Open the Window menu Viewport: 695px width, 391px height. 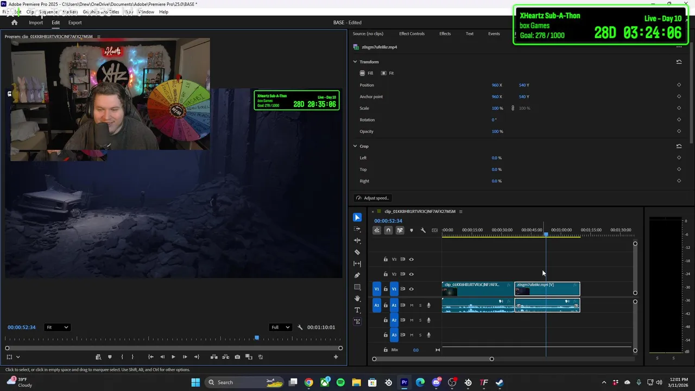pyautogui.click(x=146, y=12)
